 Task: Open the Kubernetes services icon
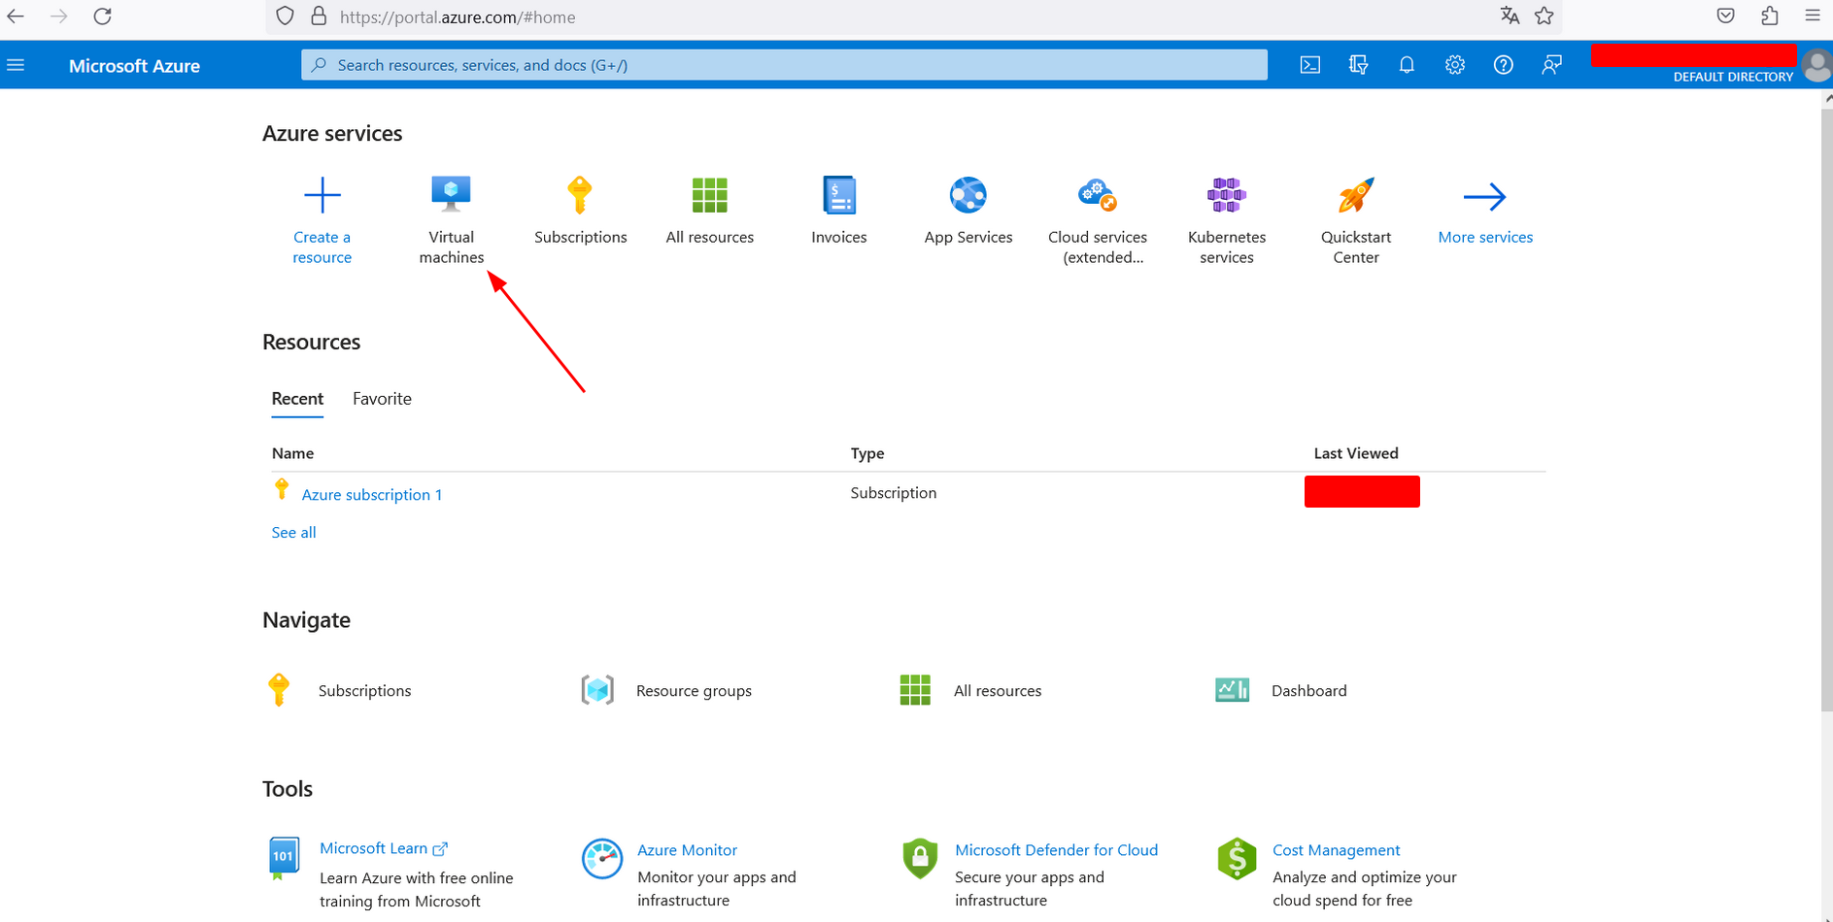tap(1227, 195)
